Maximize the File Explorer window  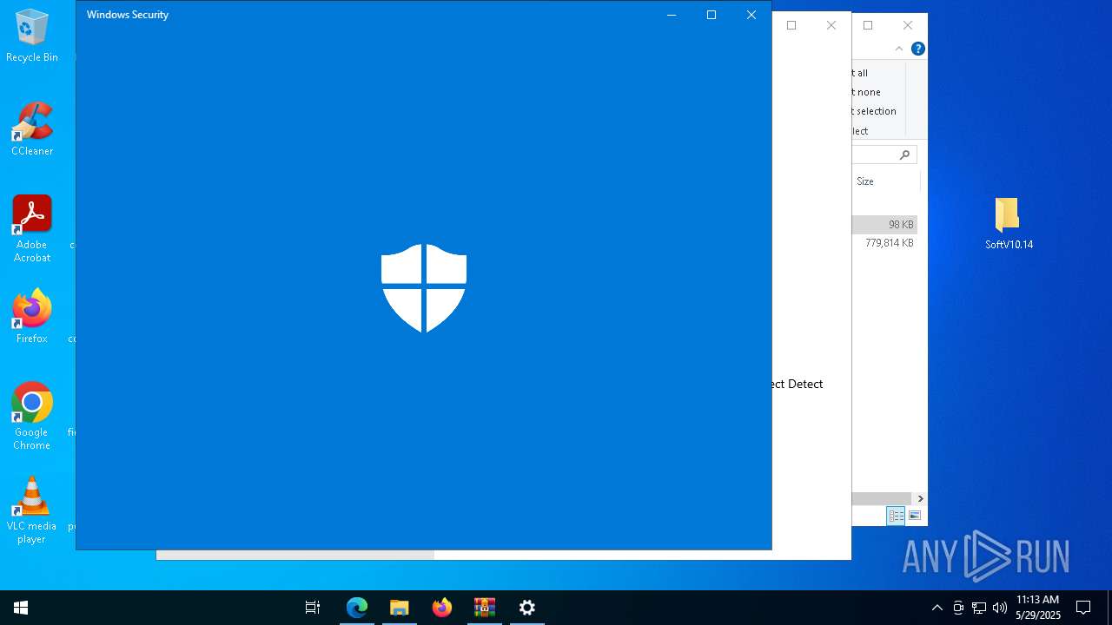(868, 25)
